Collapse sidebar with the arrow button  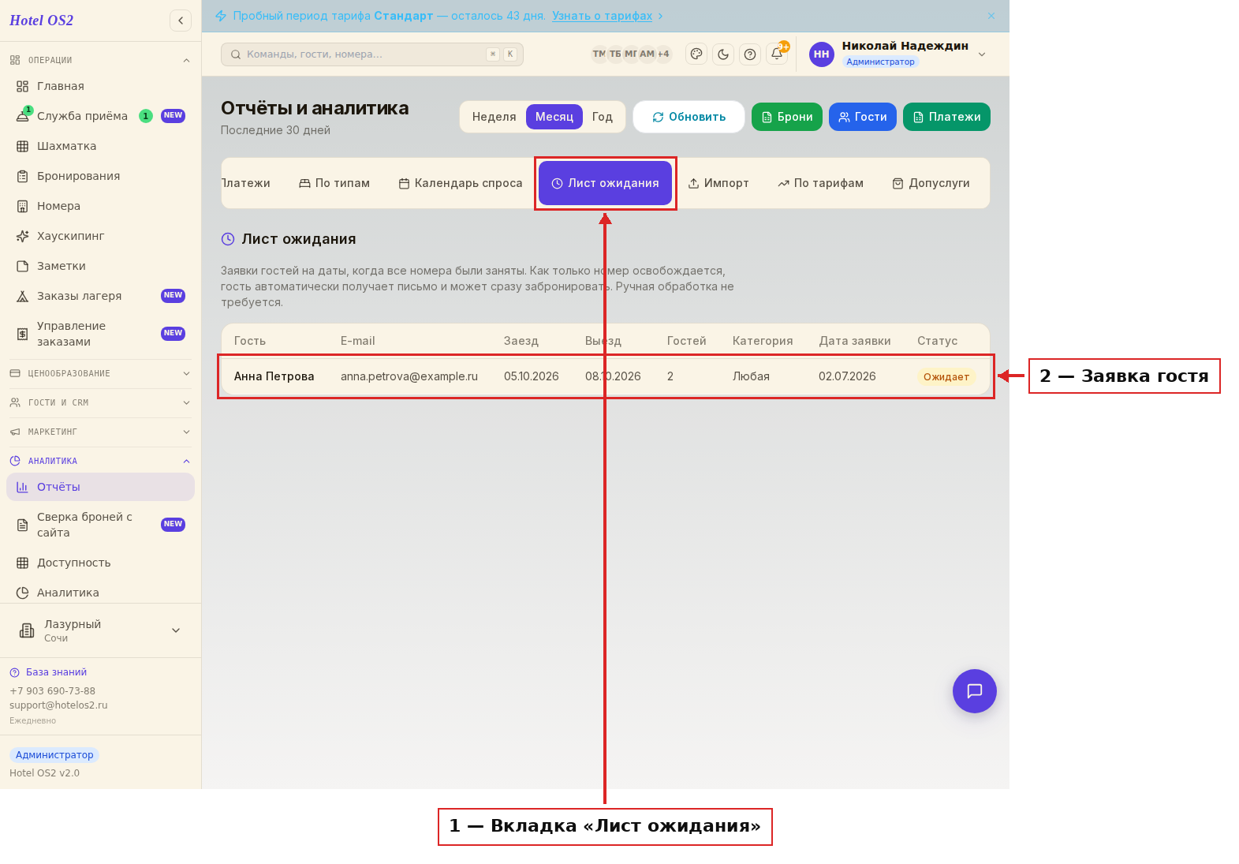[181, 21]
